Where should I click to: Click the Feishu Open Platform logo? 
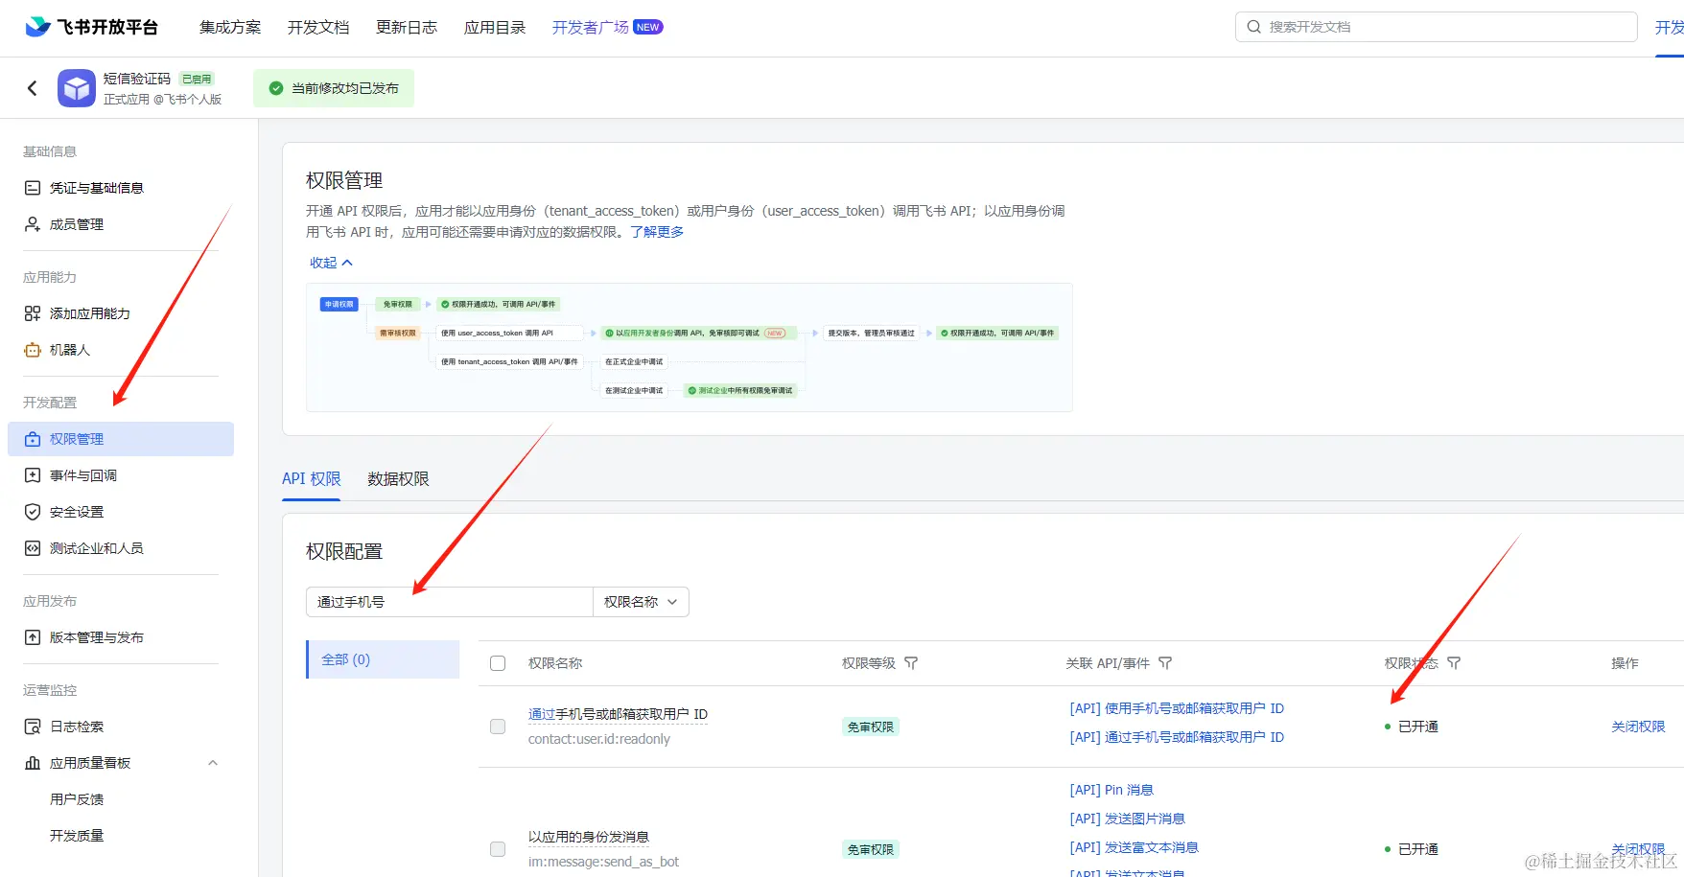click(x=92, y=27)
